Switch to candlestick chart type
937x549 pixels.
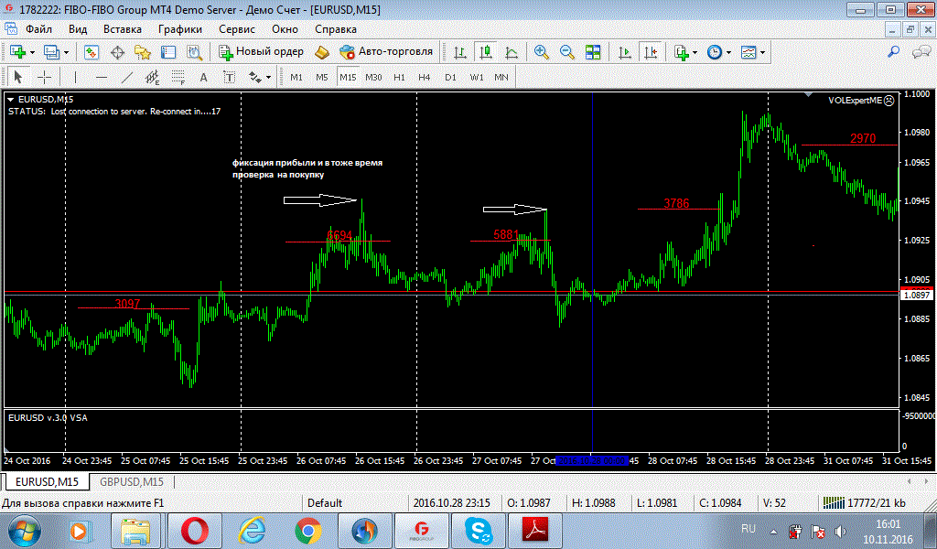point(485,52)
